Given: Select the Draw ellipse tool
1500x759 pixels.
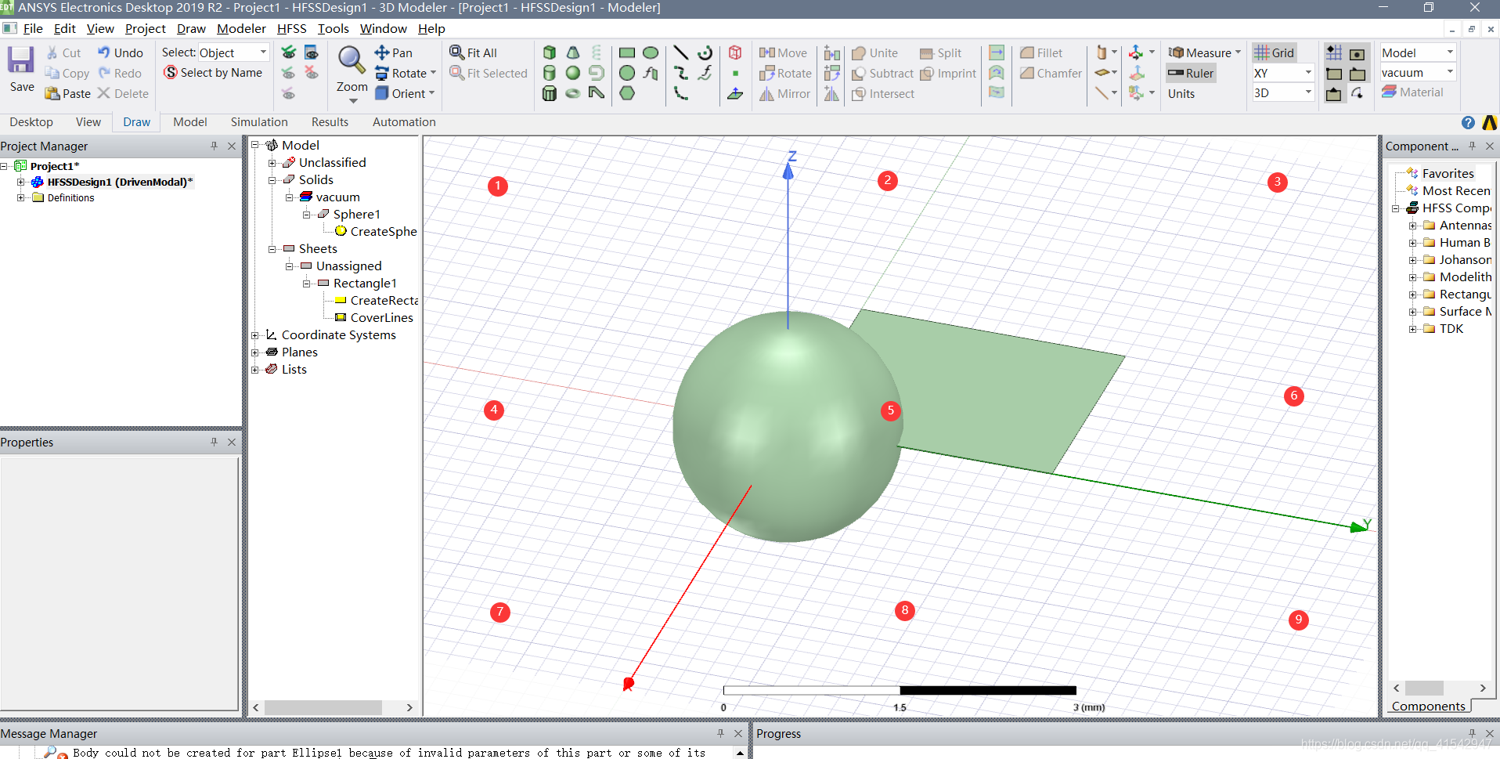Looking at the screenshot, I should (x=651, y=52).
